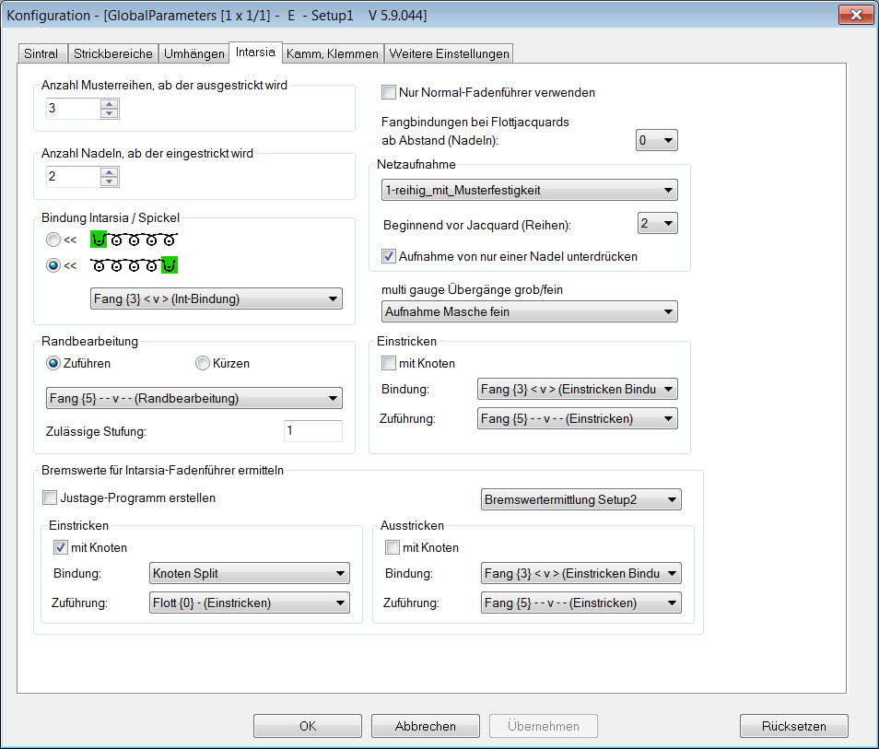Enable Justage-Programm erstellen checkbox
Screen dimensions: 879x749
tap(50, 498)
